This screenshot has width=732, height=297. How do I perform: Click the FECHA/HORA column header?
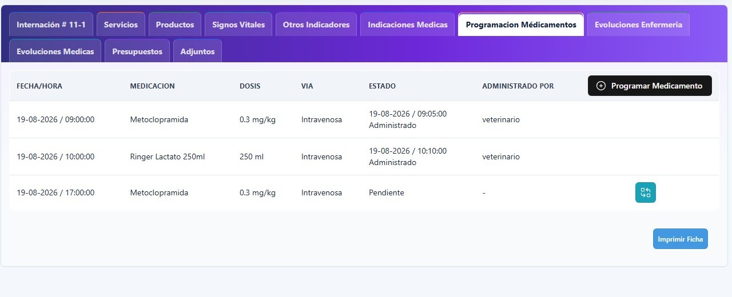tap(39, 86)
